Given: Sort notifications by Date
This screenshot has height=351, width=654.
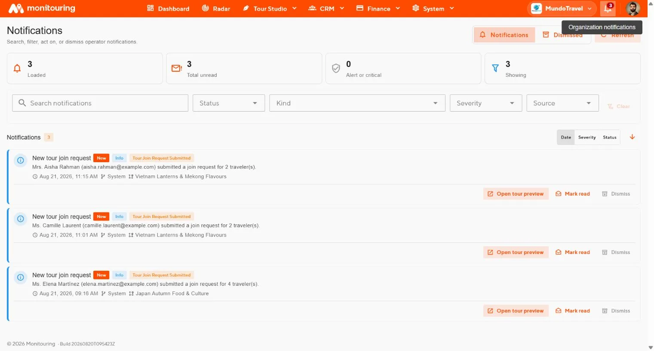Looking at the screenshot, I should tap(566, 137).
